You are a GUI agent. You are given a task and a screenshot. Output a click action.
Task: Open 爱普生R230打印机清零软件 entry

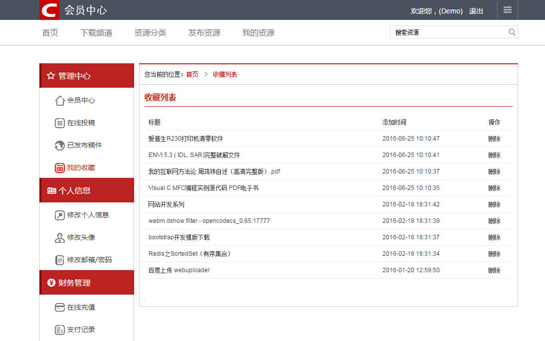185,139
